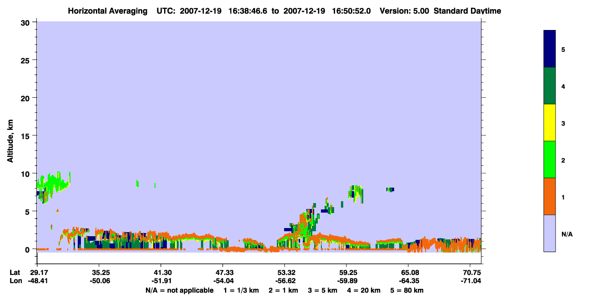Viewport: 591px width, 303px height.
Task: Click the lavender N/A colorbar segment
Action: [x=550, y=233]
